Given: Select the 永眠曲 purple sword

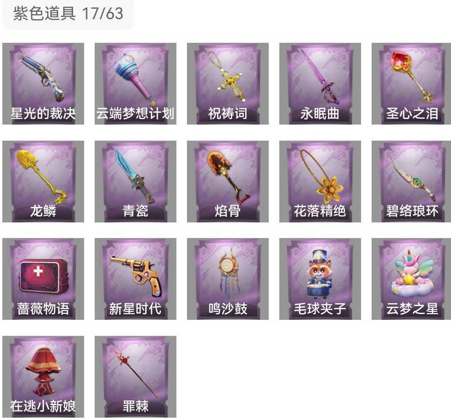Looking at the screenshot, I should coord(320,83).
